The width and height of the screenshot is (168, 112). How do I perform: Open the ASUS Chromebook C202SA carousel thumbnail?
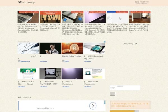pos(140,17)
